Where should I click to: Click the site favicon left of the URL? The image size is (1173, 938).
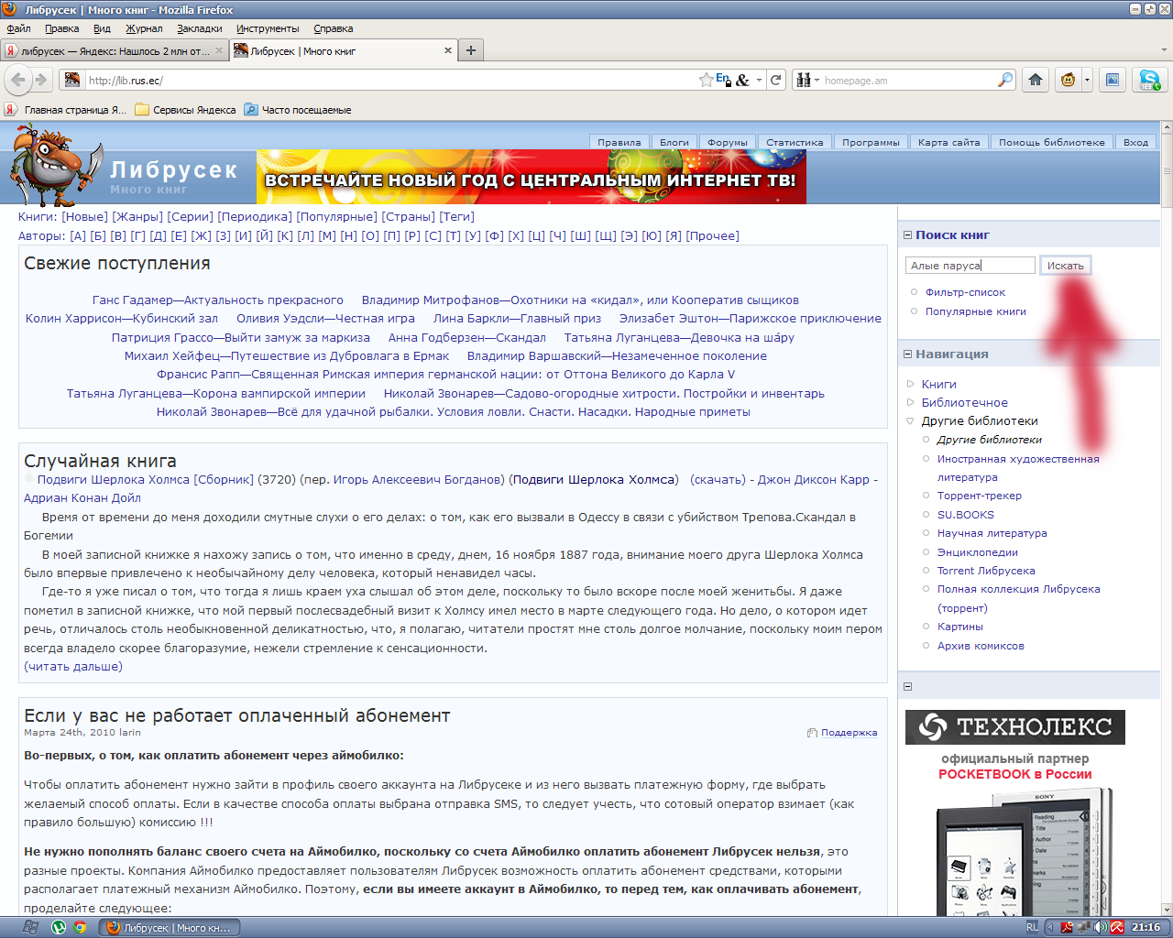pyautogui.click(x=71, y=80)
